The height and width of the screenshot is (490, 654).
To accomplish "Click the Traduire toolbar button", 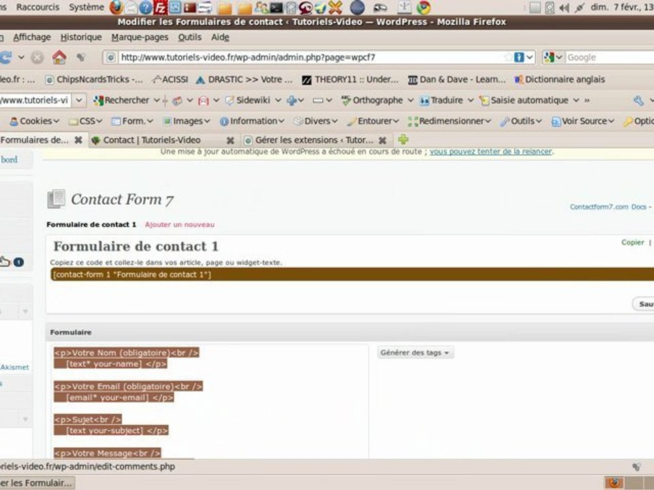I will click(x=441, y=101).
